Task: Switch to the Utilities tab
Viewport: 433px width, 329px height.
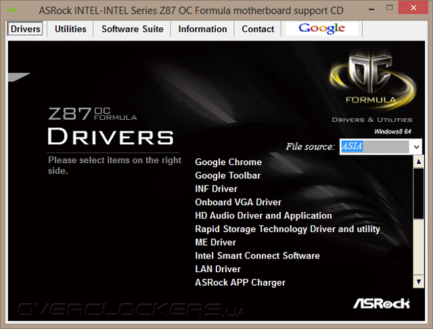Action: 70,28
